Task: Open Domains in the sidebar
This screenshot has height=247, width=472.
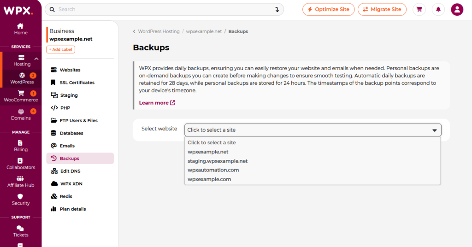Action: (21, 115)
